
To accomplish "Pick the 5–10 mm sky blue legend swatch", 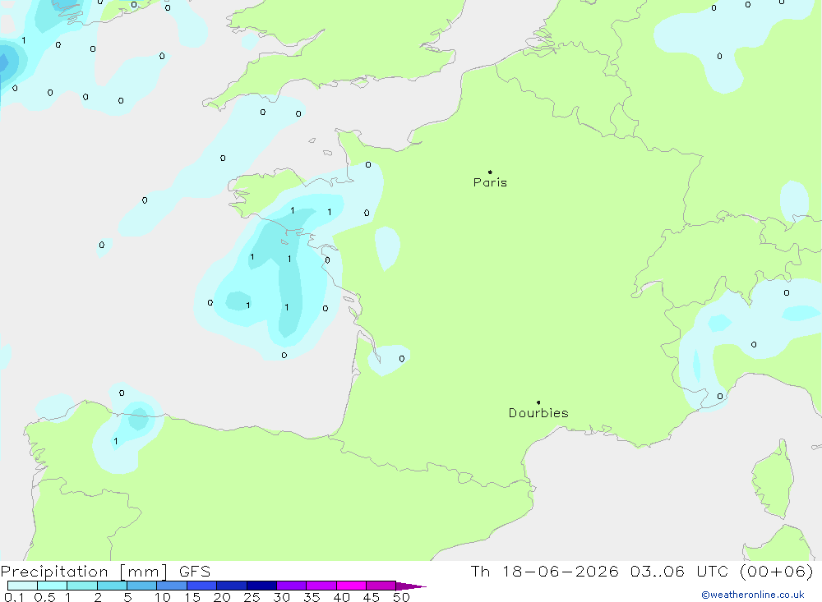I will click(x=142, y=586).
